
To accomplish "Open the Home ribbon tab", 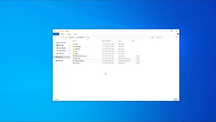I will pyautogui.click(x=62, y=34).
